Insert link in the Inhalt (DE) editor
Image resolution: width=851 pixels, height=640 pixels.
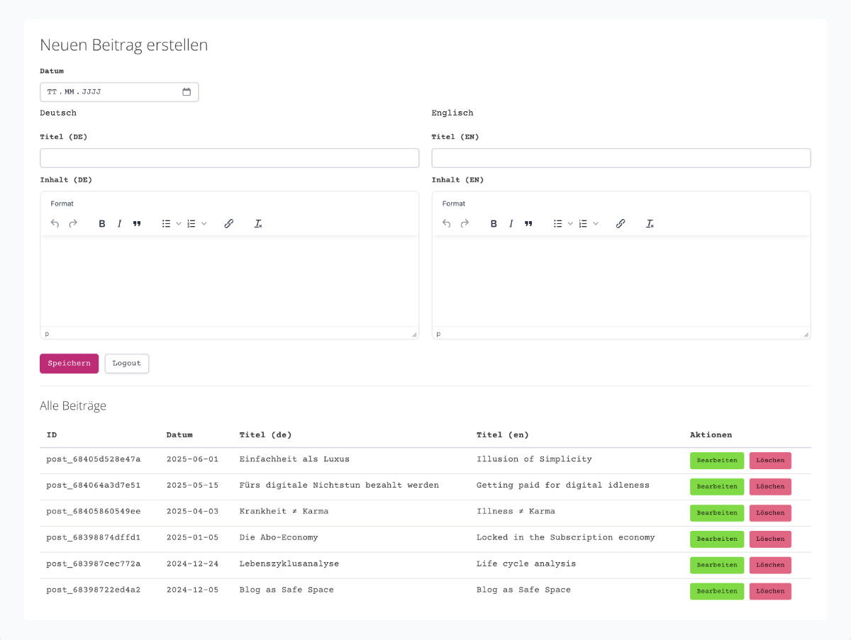pyautogui.click(x=229, y=223)
